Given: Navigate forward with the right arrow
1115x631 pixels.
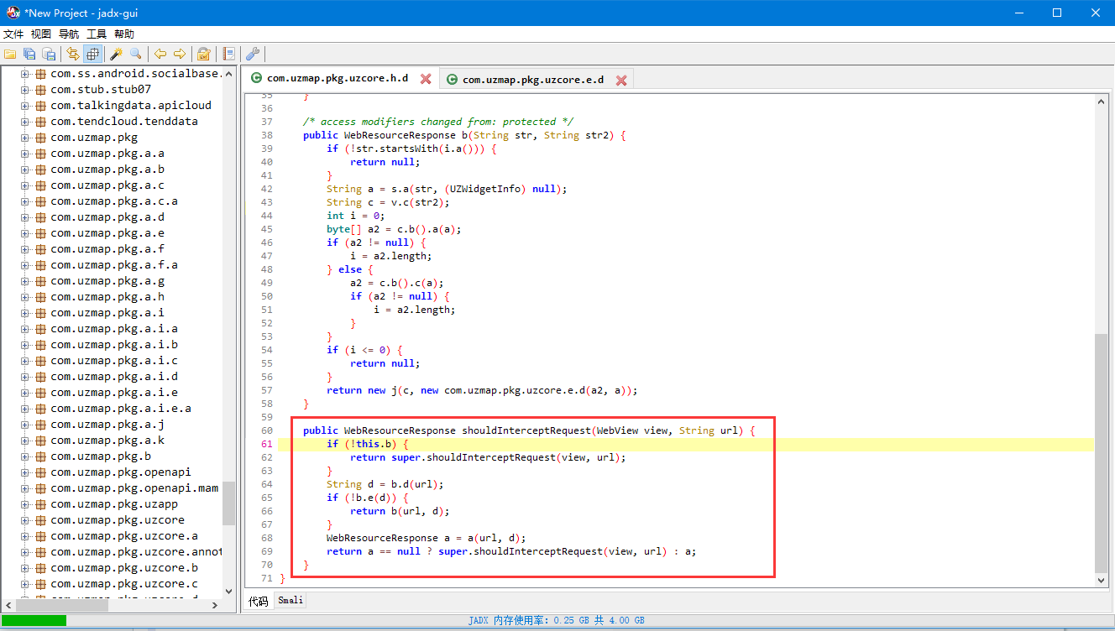Looking at the screenshot, I should (x=179, y=55).
